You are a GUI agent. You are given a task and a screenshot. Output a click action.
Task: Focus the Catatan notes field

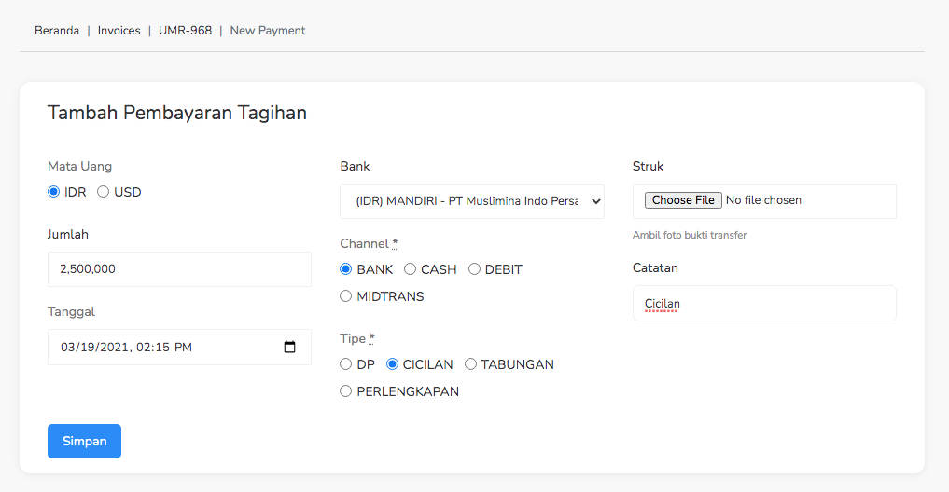pos(763,304)
